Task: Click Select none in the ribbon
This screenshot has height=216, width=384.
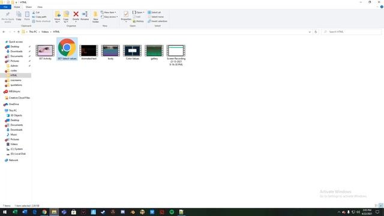Action: 155,17
